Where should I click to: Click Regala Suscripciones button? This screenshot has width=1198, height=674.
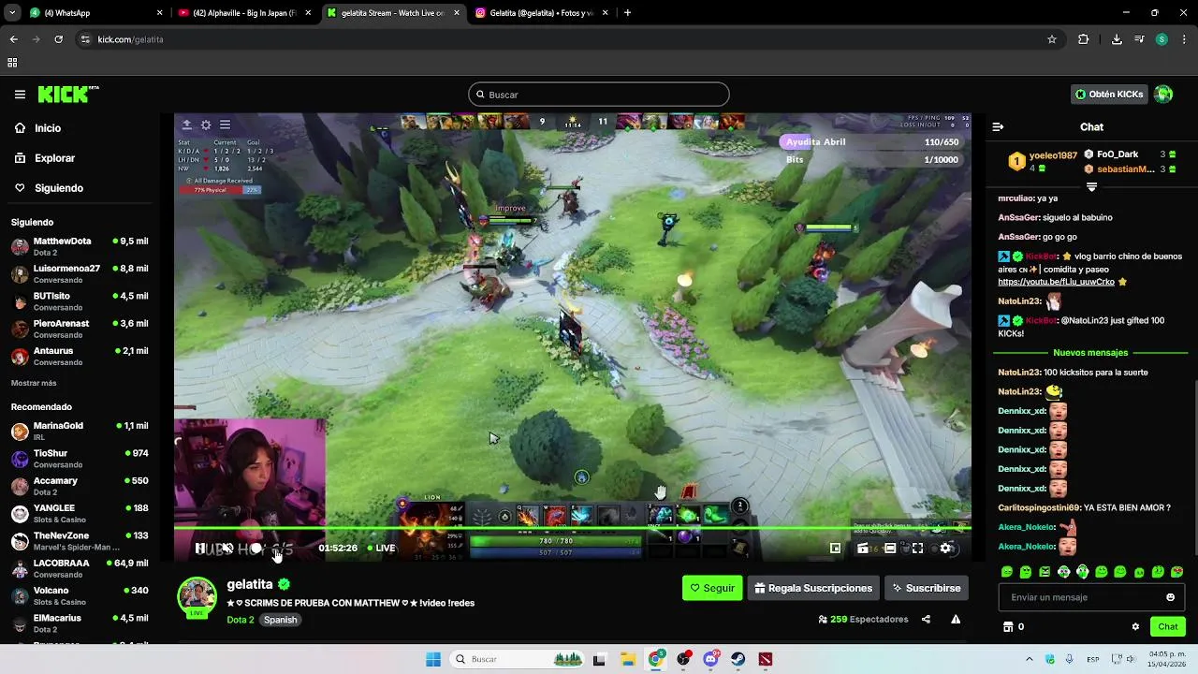[x=813, y=588]
